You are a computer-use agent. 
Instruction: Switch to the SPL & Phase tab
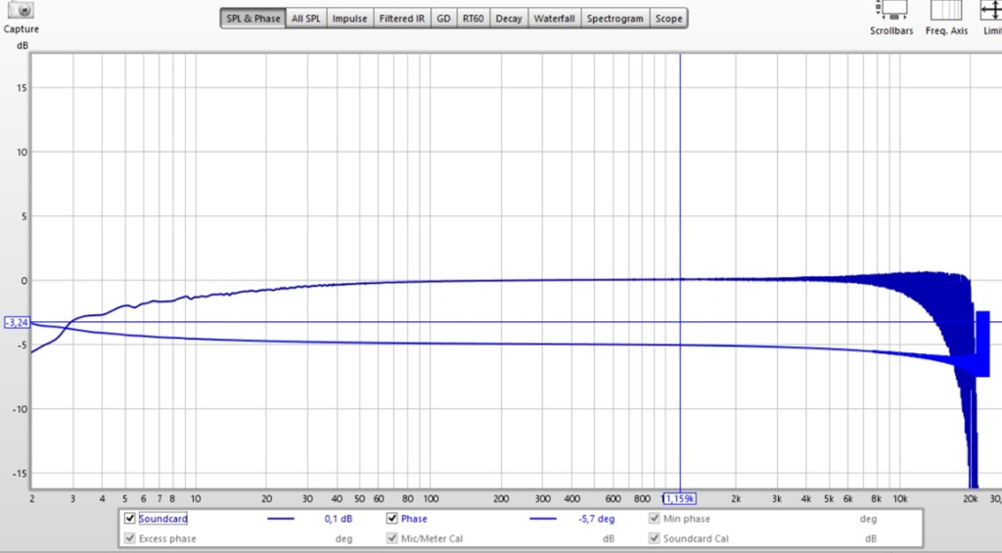pos(253,19)
